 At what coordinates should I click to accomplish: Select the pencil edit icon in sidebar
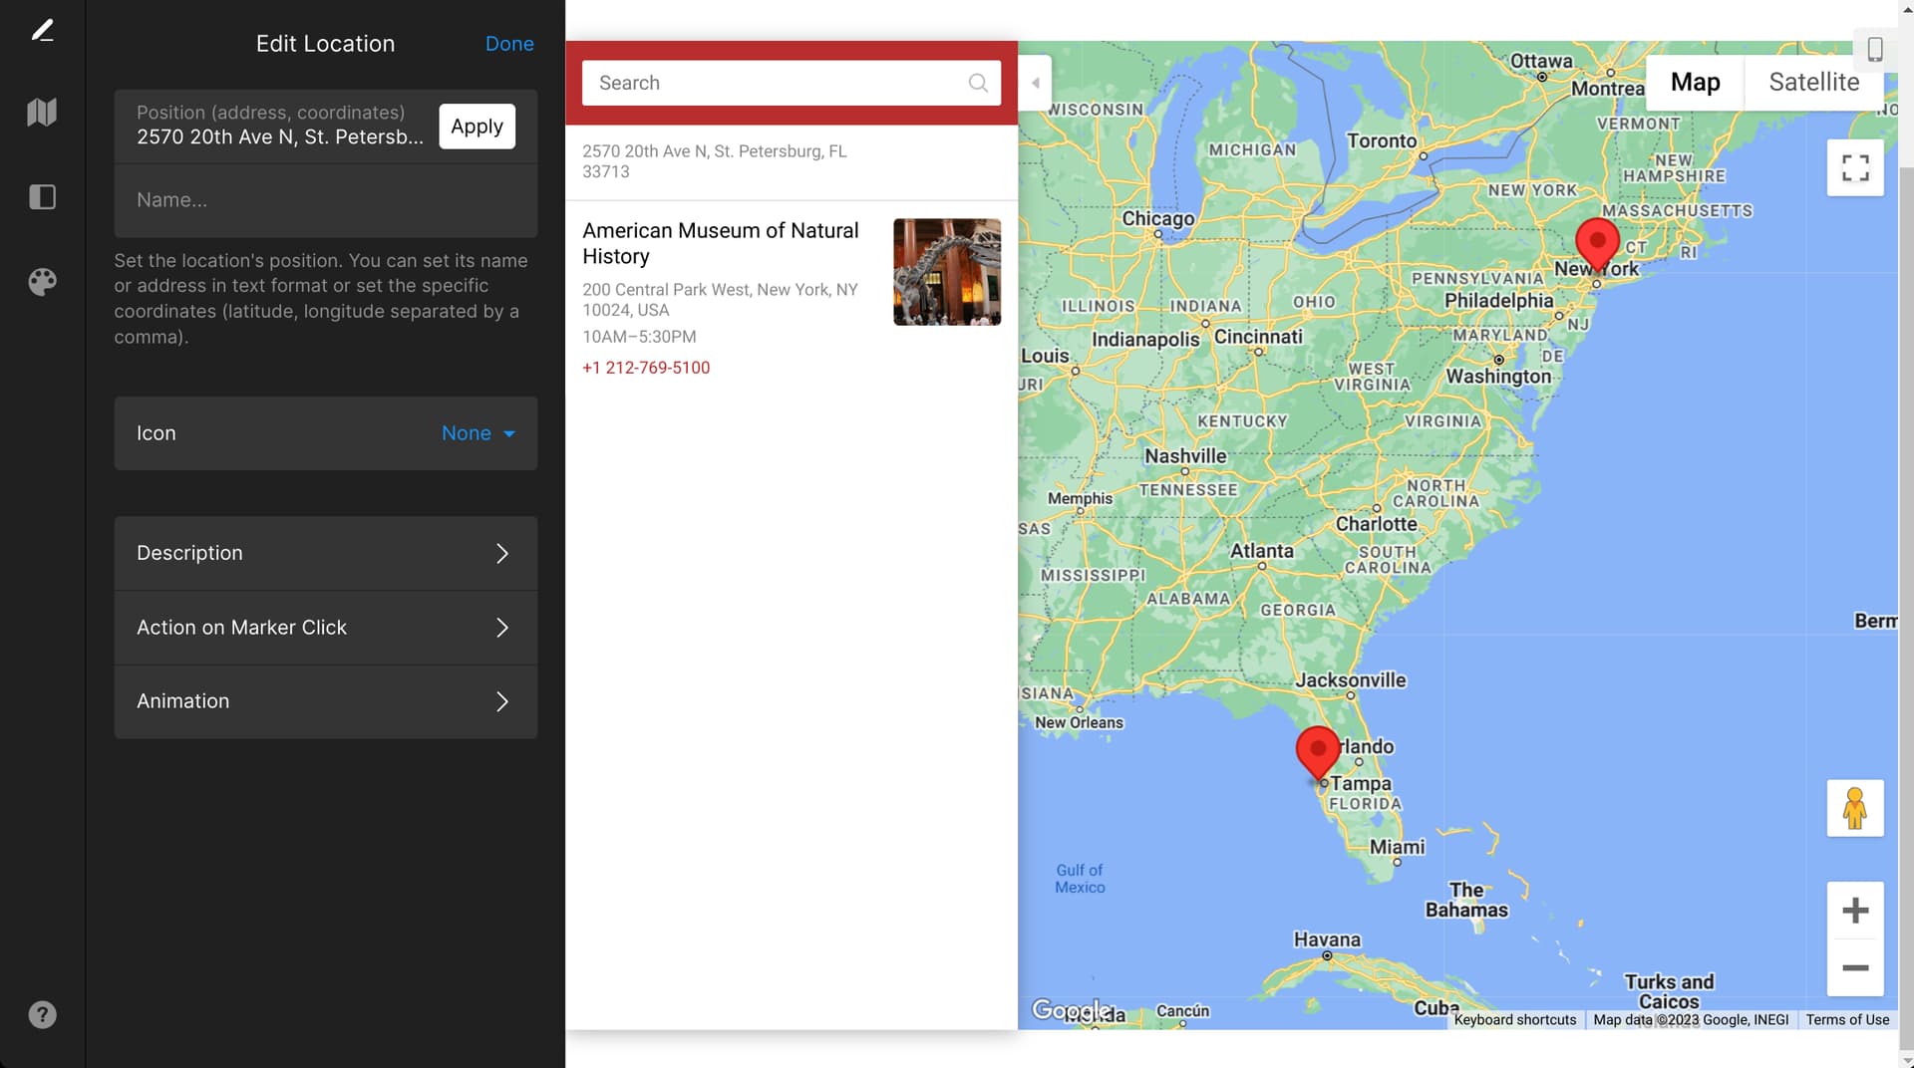coord(42,30)
